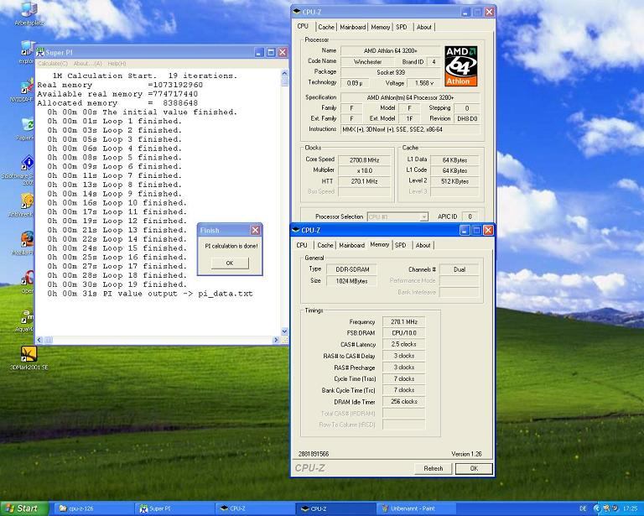
Task: Click the Voltage 1.568 v field
Action: point(424,83)
